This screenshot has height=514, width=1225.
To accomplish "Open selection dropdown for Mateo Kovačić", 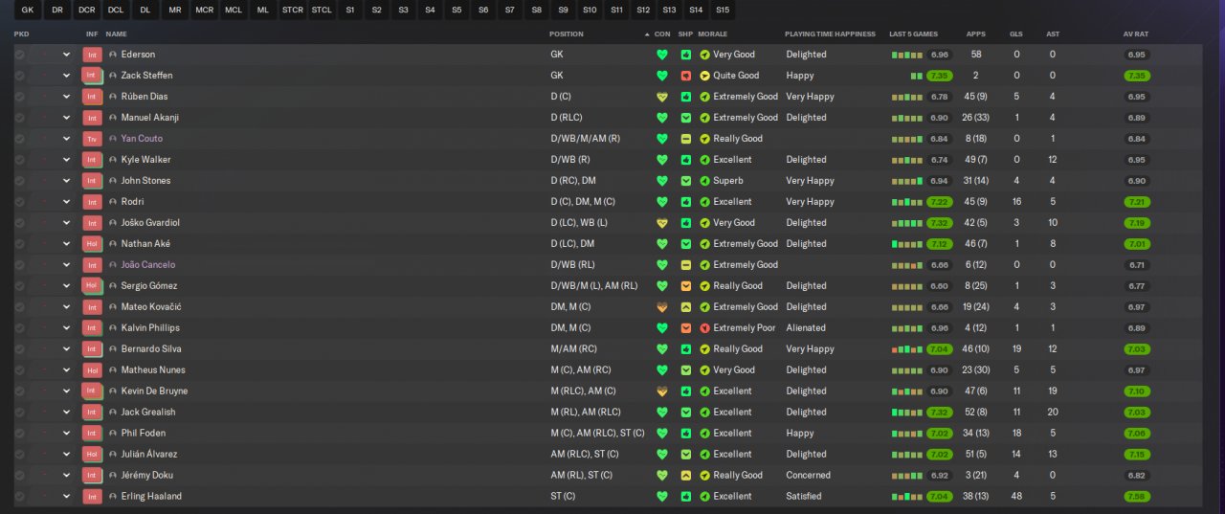I will [66, 307].
